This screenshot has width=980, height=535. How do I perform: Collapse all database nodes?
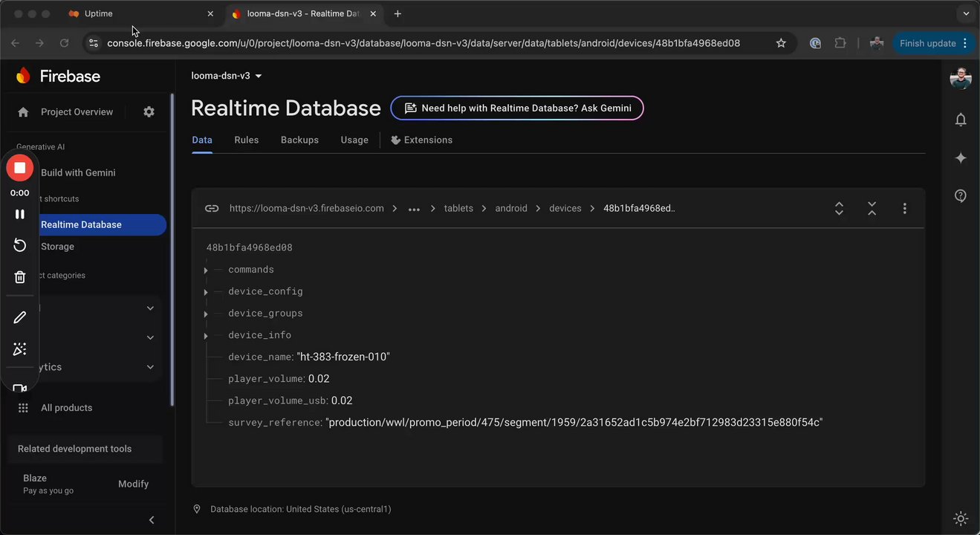[872, 209]
